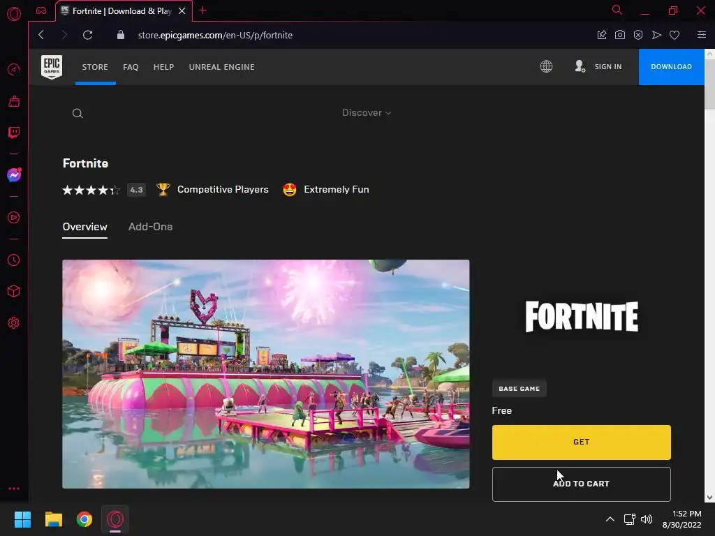Open network tray icon
The height and width of the screenshot is (536, 715).
point(629,519)
